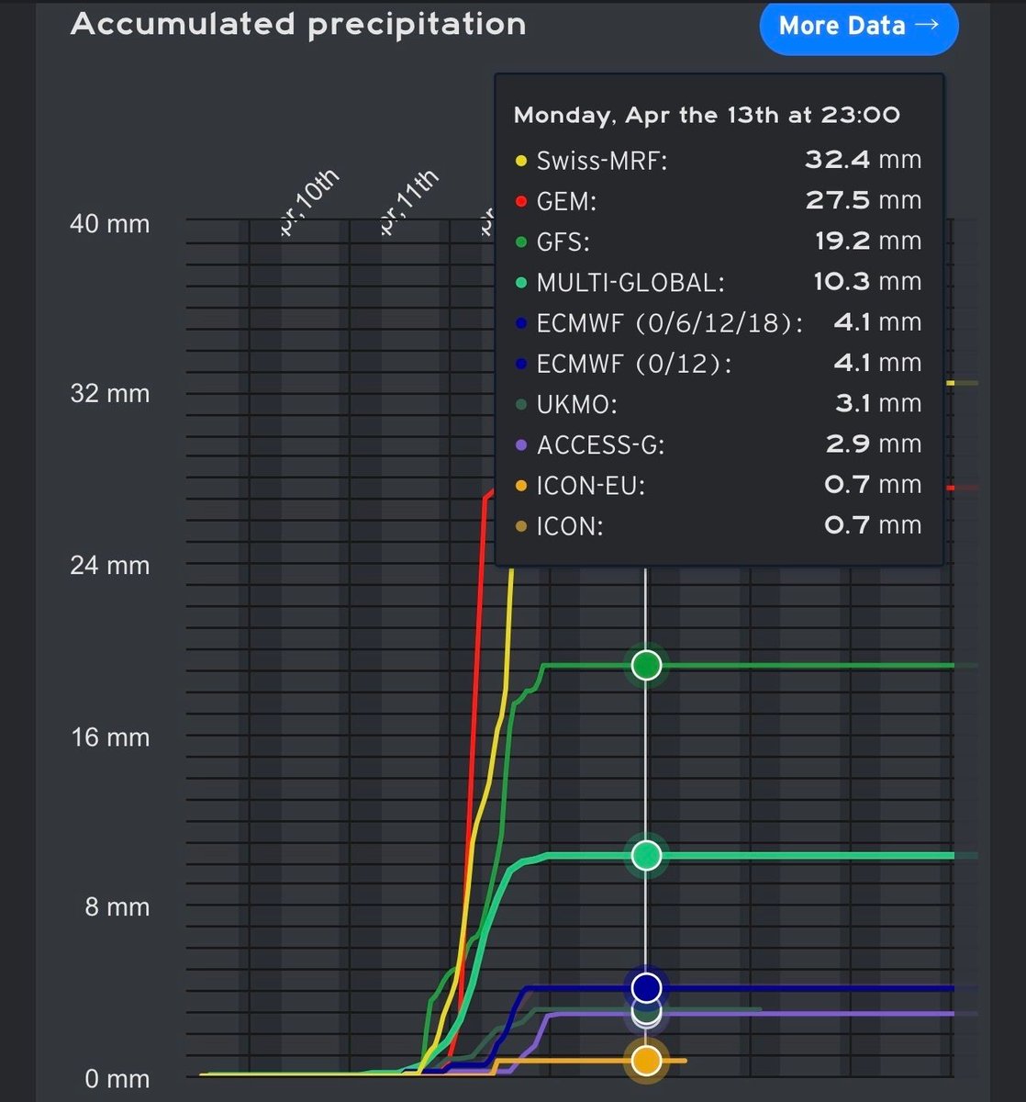Click the 24 mm axis label
The height and width of the screenshot is (1102, 1026).
click(110, 565)
